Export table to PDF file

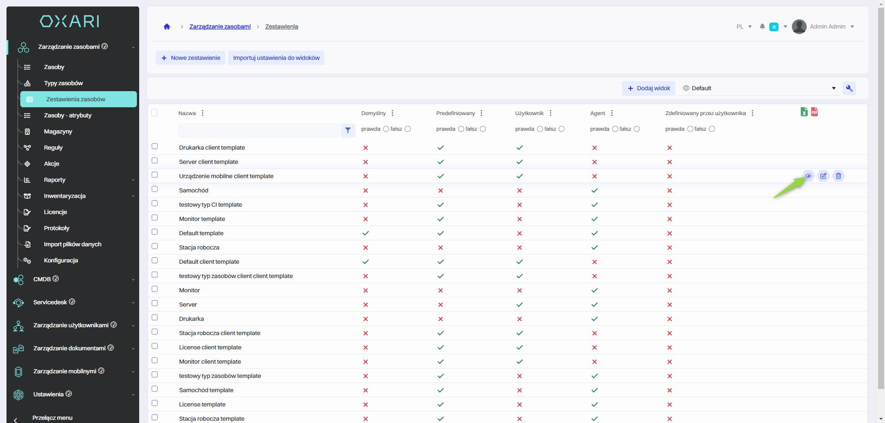(x=814, y=112)
